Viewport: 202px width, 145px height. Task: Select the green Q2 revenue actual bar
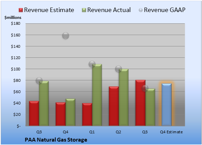tap(124, 97)
